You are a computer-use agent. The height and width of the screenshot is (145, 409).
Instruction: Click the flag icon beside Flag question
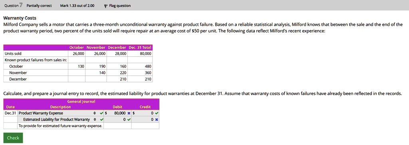pyautogui.click(x=105, y=6)
